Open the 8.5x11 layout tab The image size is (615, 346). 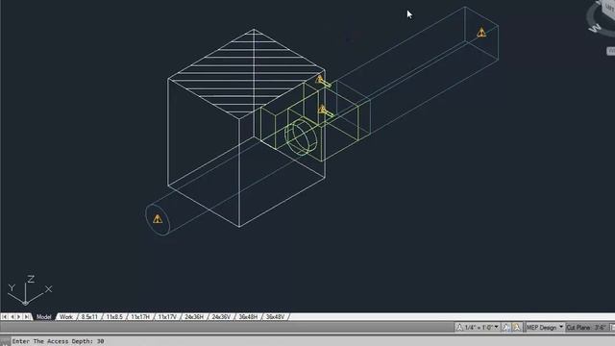89,316
